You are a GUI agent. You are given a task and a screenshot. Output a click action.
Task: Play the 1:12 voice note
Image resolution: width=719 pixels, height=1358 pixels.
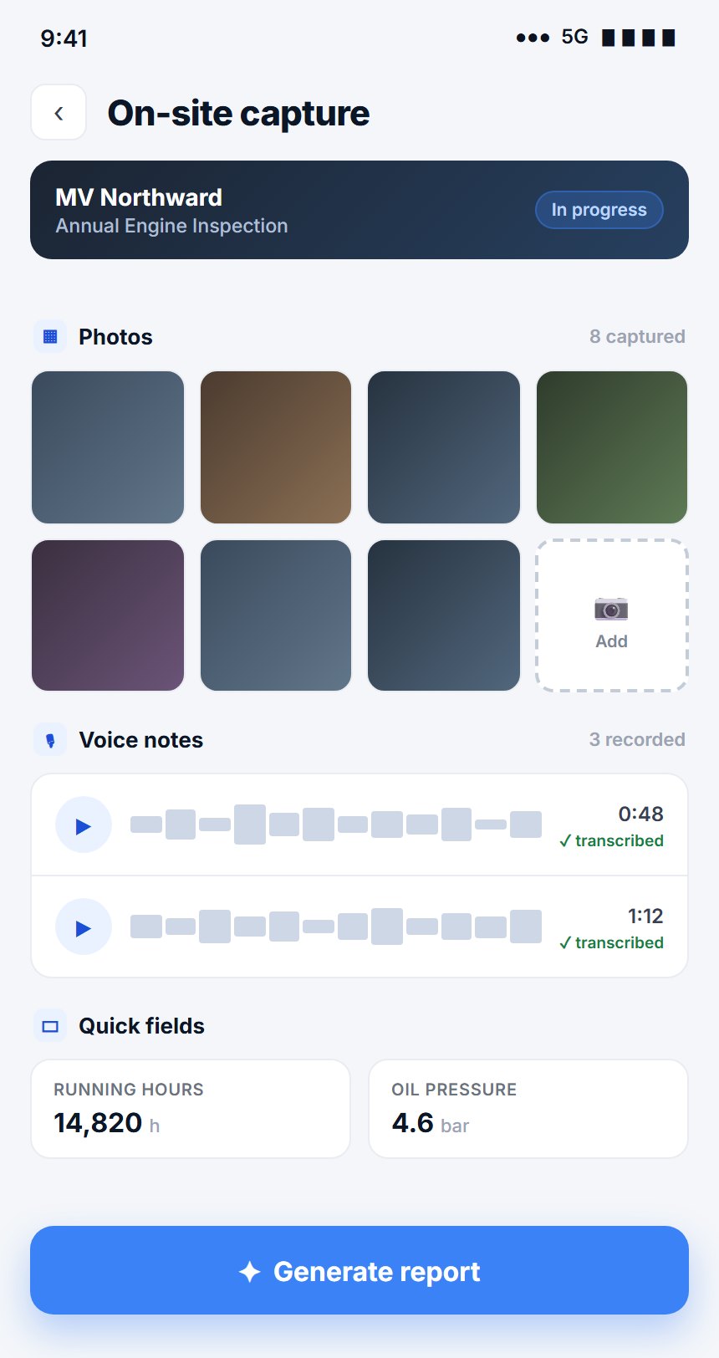84,927
